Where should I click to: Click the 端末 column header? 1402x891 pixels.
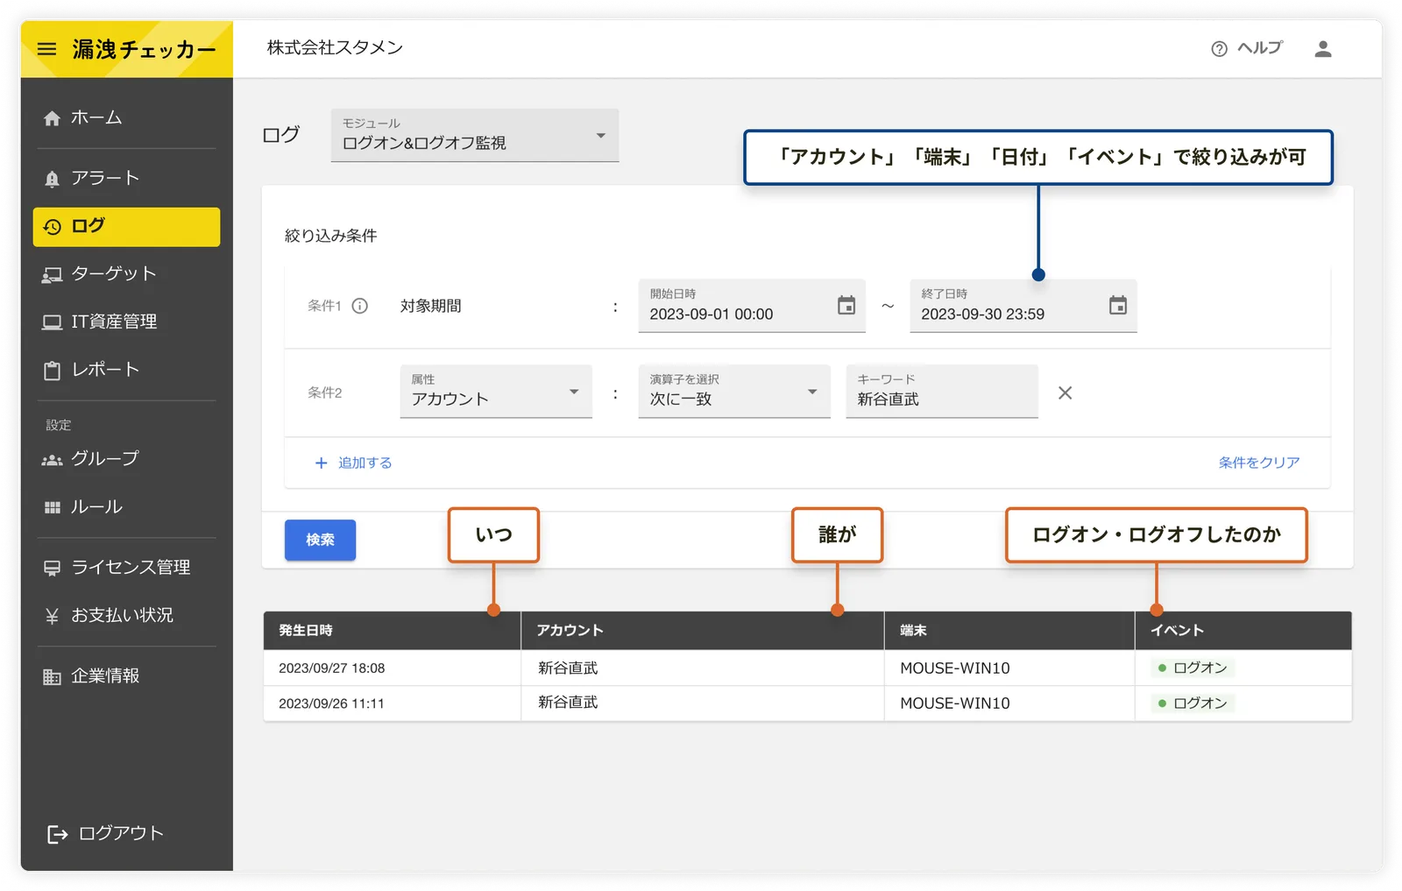[x=1009, y=631]
